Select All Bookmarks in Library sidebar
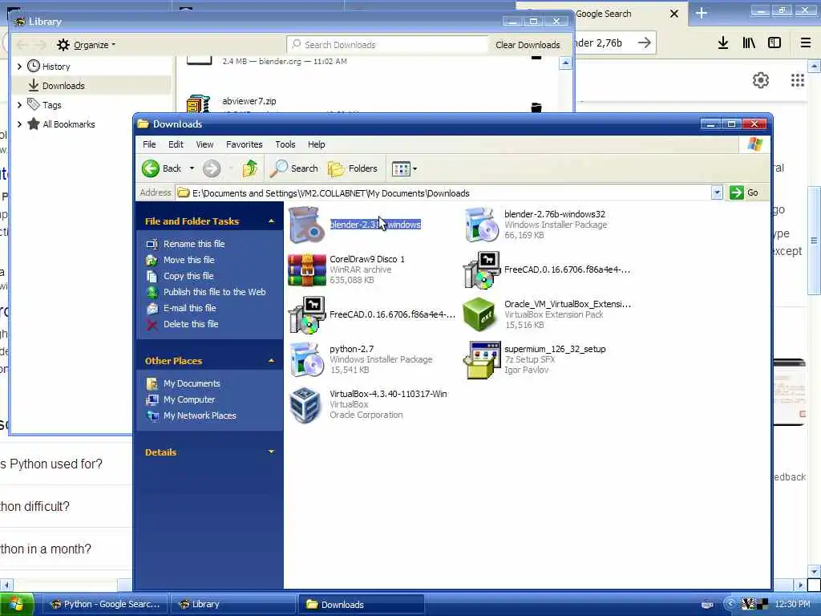Screen dimensions: 821x616 tap(69, 124)
